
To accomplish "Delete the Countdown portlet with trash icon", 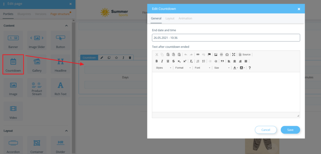I will pos(130,58).
